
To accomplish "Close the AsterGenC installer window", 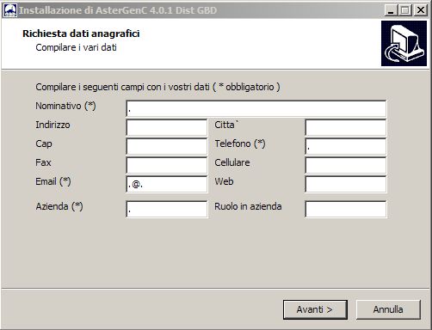I will [x=421, y=10].
